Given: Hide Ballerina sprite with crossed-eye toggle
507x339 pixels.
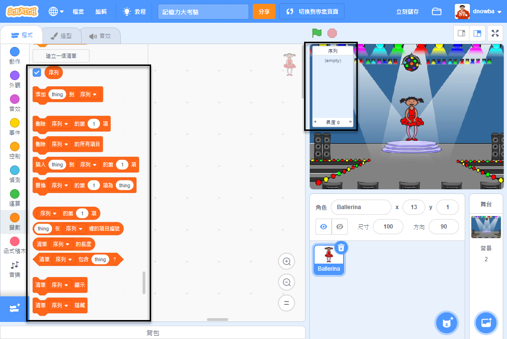Looking at the screenshot, I should coord(340,227).
